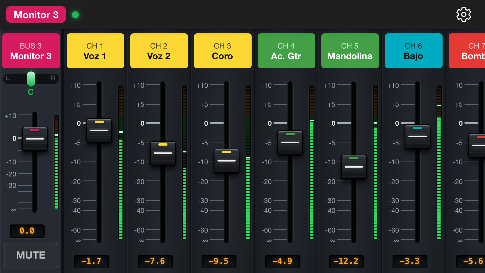Viewport: 485px width, 273px height.
Task: Click the -7.6 level value
Action: pos(155,261)
